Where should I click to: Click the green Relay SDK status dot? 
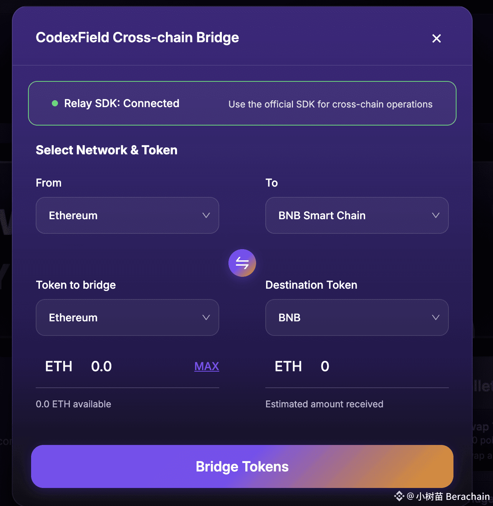pos(55,103)
